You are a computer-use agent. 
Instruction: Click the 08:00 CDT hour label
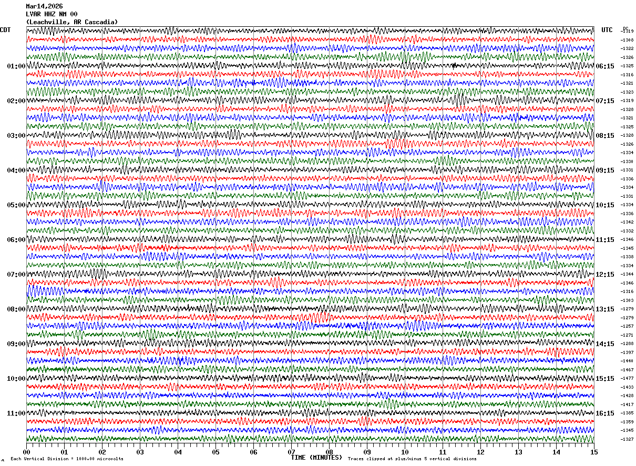pyautogui.click(x=16, y=309)
